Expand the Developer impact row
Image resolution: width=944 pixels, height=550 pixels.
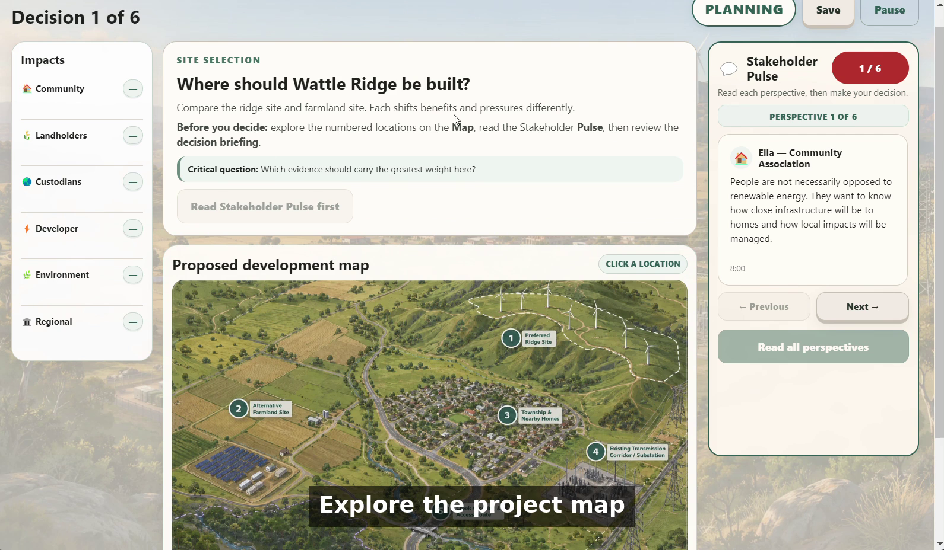click(x=133, y=229)
